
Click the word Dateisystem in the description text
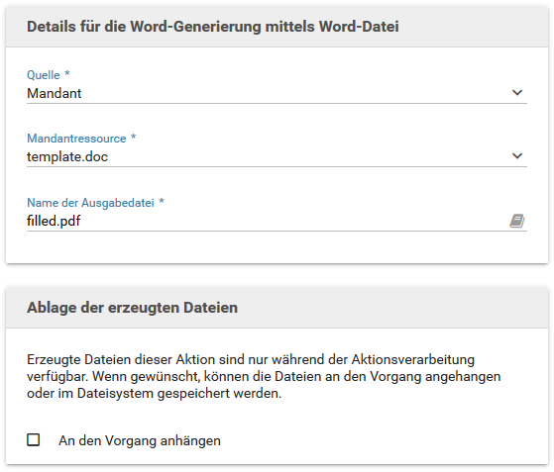click(x=115, y=394)
